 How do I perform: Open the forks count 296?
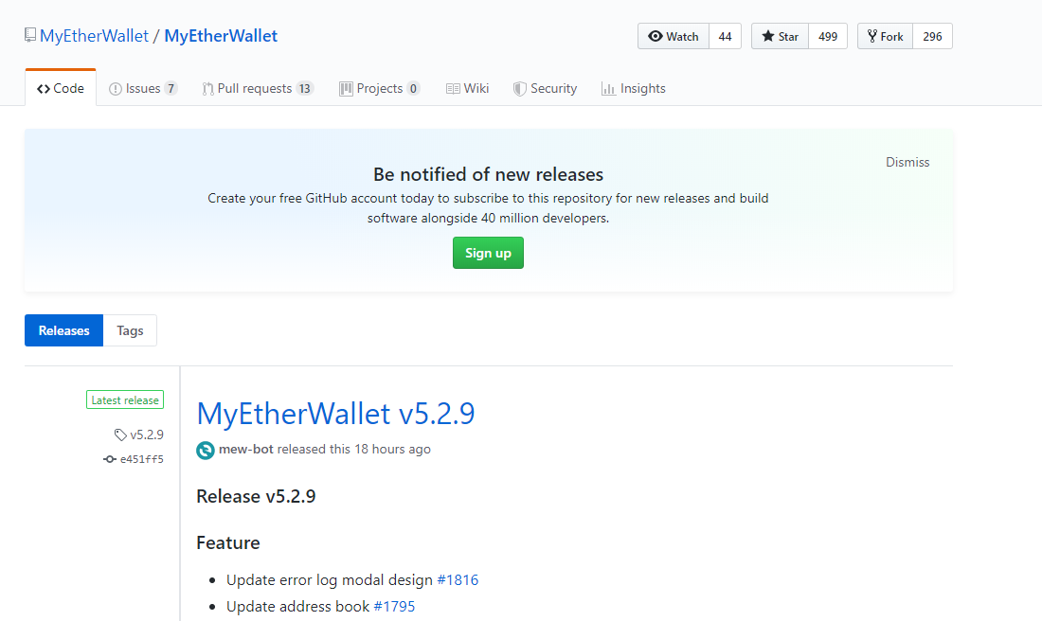[932, 37]
